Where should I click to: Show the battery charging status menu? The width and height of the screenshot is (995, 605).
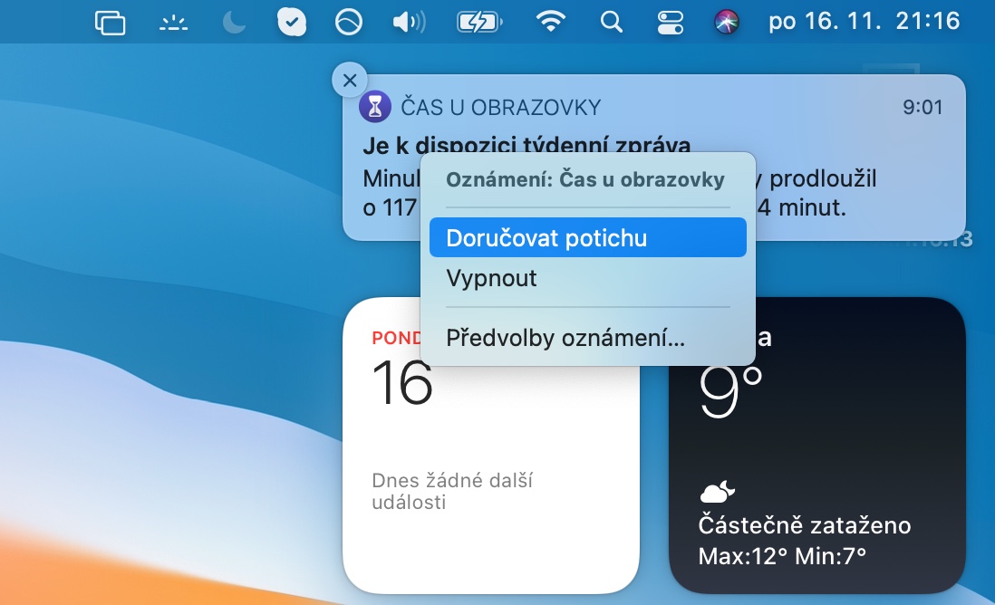[x=479, y=23]
